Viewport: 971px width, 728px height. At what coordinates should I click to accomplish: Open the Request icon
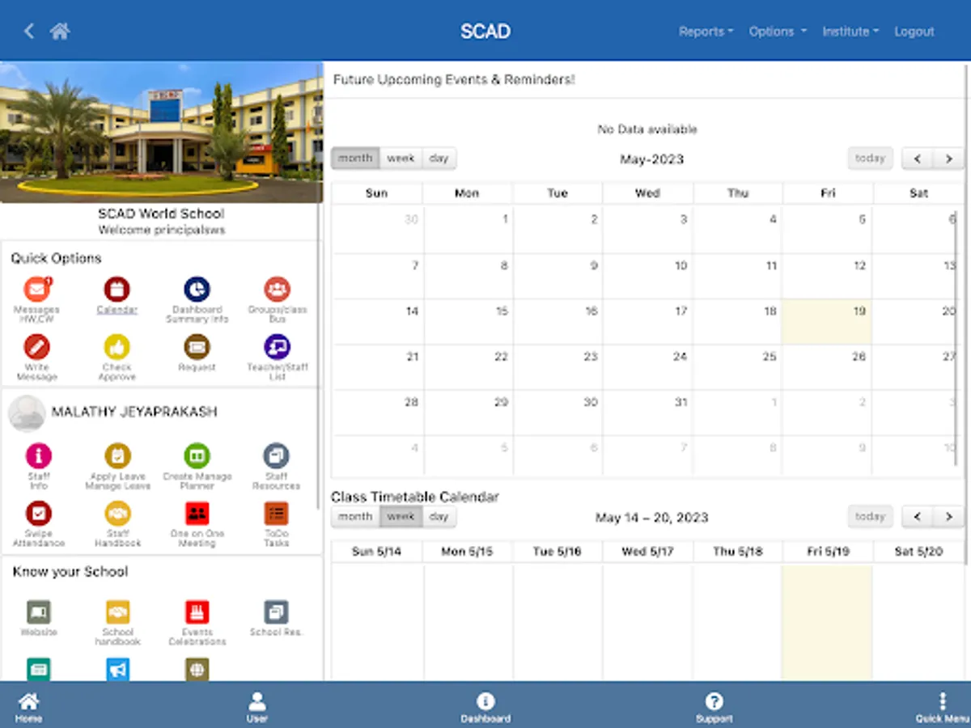coord(197,347)
